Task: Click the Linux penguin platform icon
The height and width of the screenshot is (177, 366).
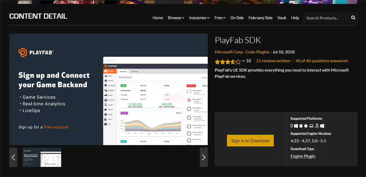Action: 317,126
